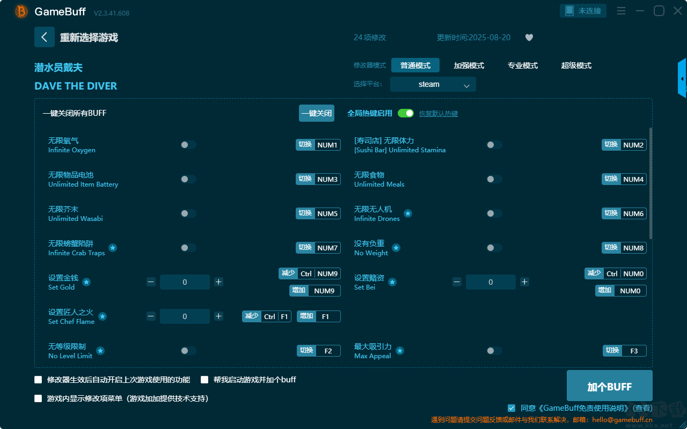687x429 pixels.
Task: Select 普通模式 mode tab
Action: 415,65
